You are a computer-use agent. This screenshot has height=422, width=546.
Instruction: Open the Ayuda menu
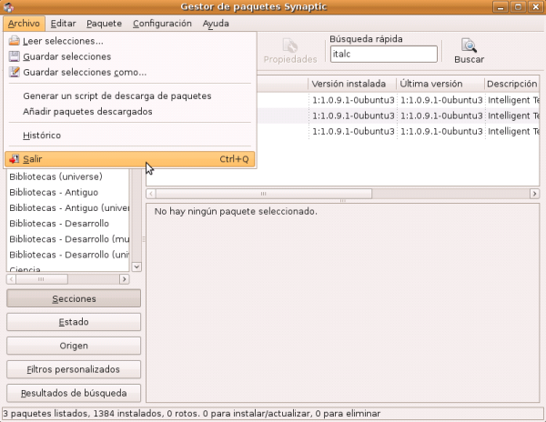pyautogui.click(x=216, y=23)
